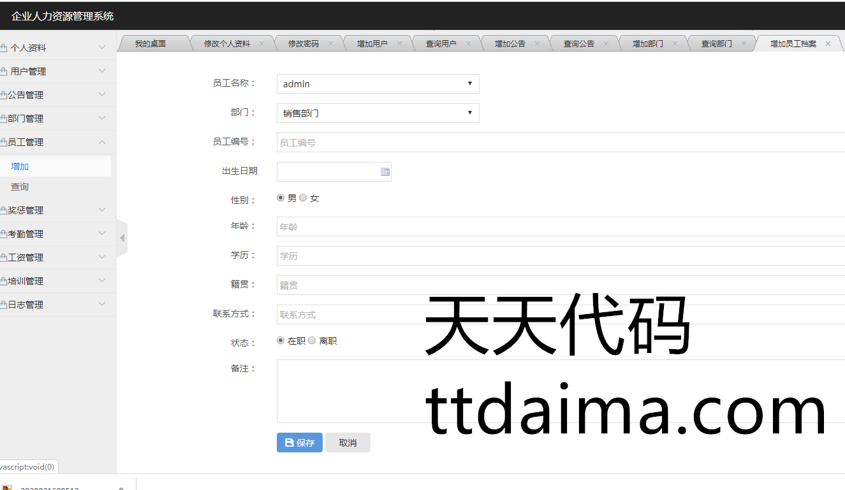Click the 保存 button

point(299,443)
